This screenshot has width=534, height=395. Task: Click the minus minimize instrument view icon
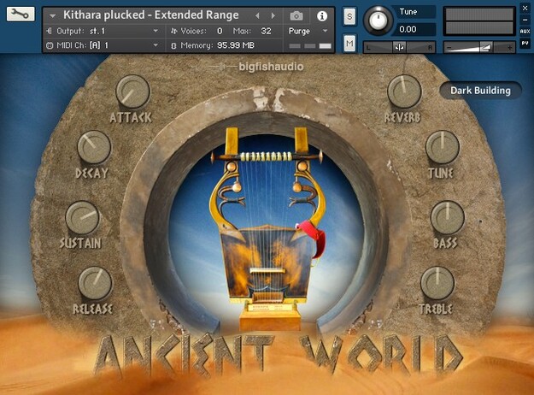(x=525, y=21)
